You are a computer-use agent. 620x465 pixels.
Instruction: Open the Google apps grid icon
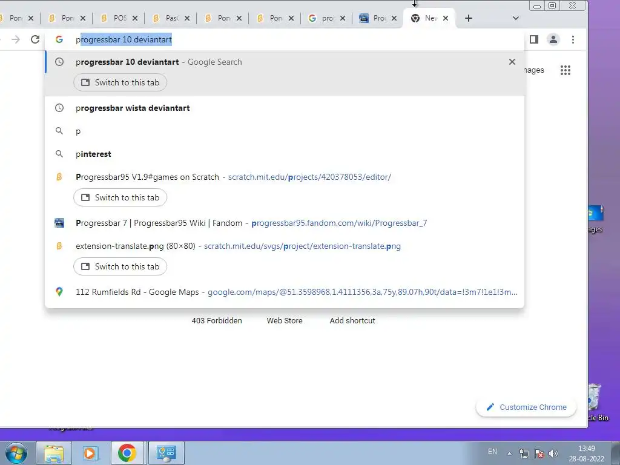(566, 70)
